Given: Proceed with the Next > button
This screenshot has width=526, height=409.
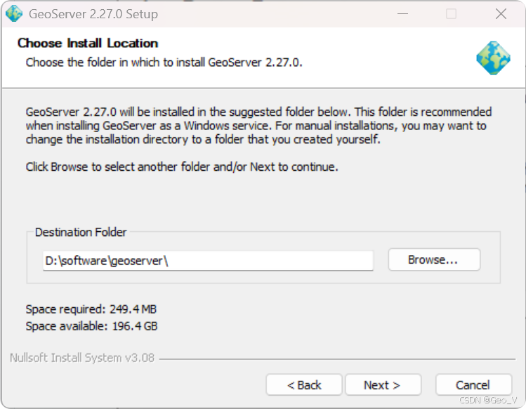Looking at the screenshot, I should pyautogui.click(x=383, y=385).
